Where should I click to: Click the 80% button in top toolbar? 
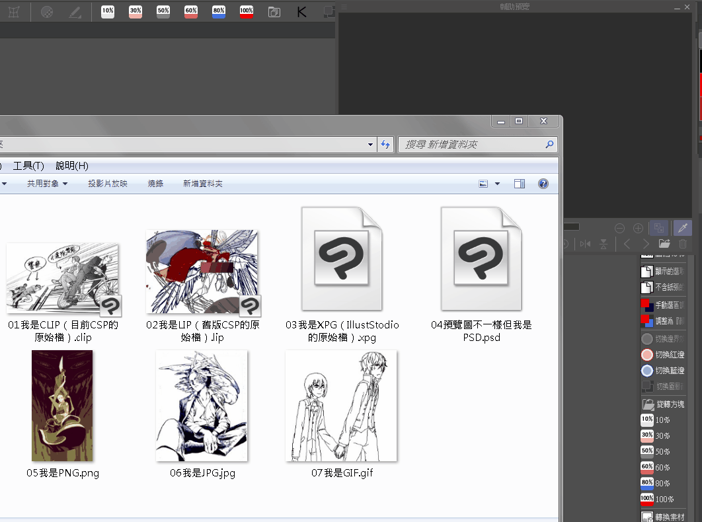pos(219,12)
